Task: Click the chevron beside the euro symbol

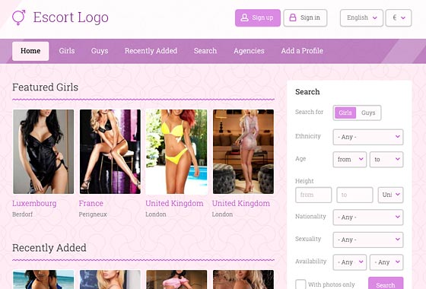Action: coord(403,18)
